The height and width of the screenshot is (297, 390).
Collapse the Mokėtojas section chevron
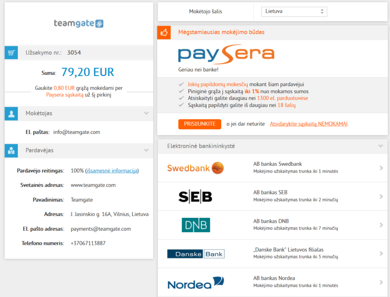[x=146, y=113]
